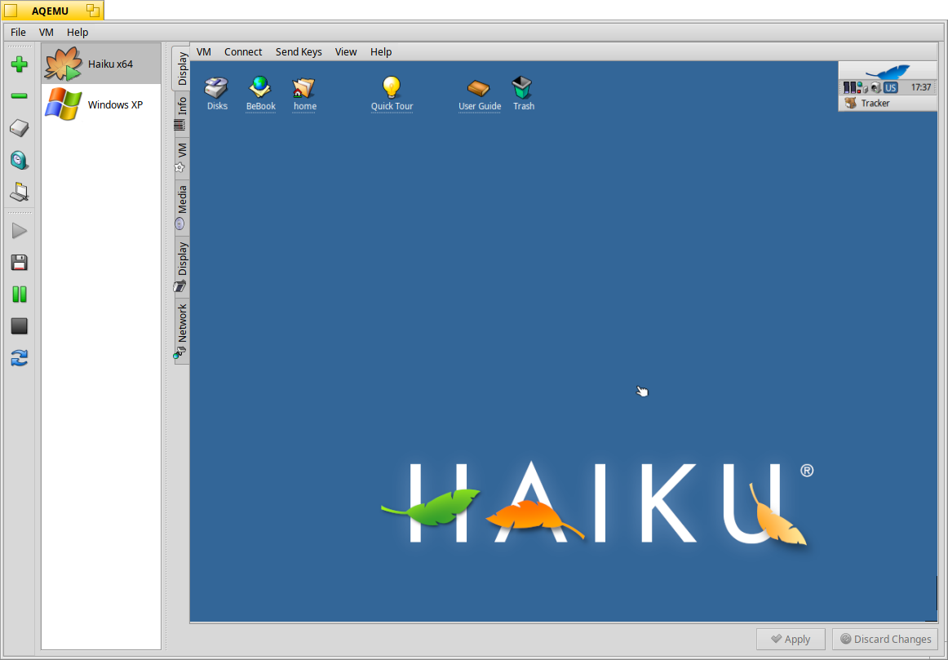This screenshot has height=660, width=948.
Task: Switch to the Network vertical tab
Action: click(181, 330)
